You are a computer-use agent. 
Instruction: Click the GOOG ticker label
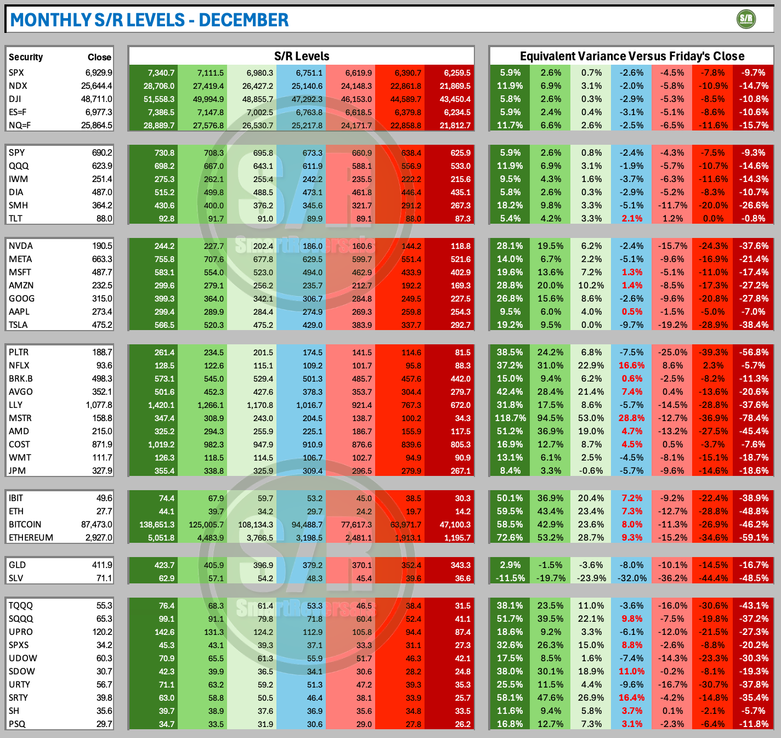pyautogui.click(x=21, y=298)
